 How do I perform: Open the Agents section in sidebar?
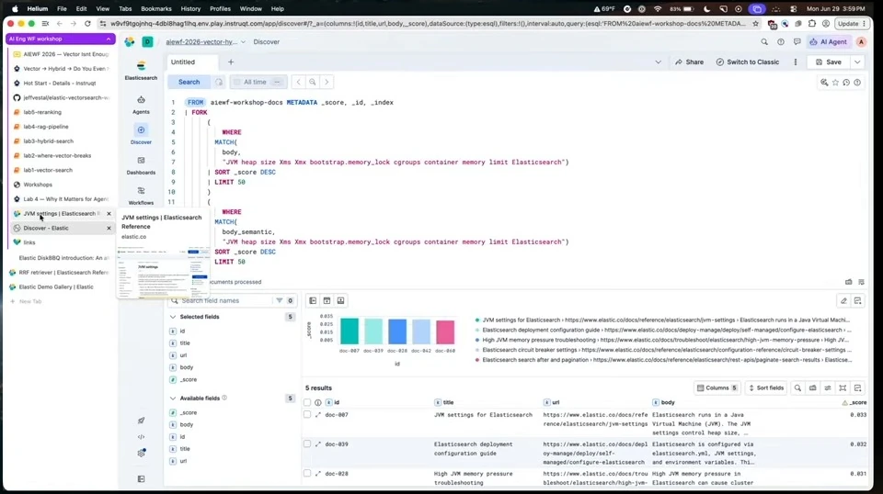click(141, 105)
